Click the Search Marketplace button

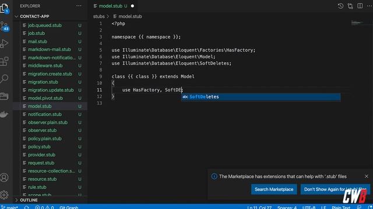274,189
